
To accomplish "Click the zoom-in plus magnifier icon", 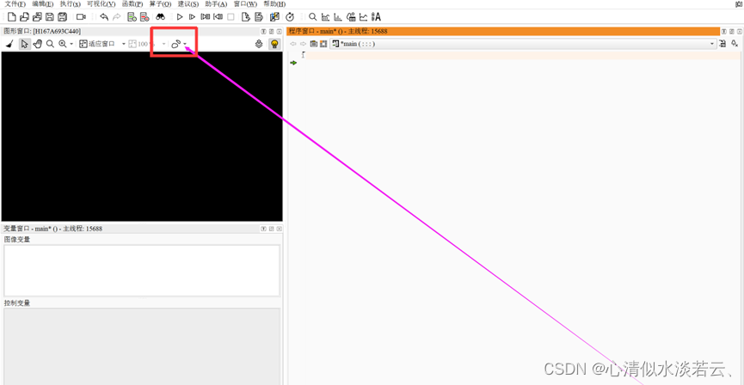I will coord(63,44).
